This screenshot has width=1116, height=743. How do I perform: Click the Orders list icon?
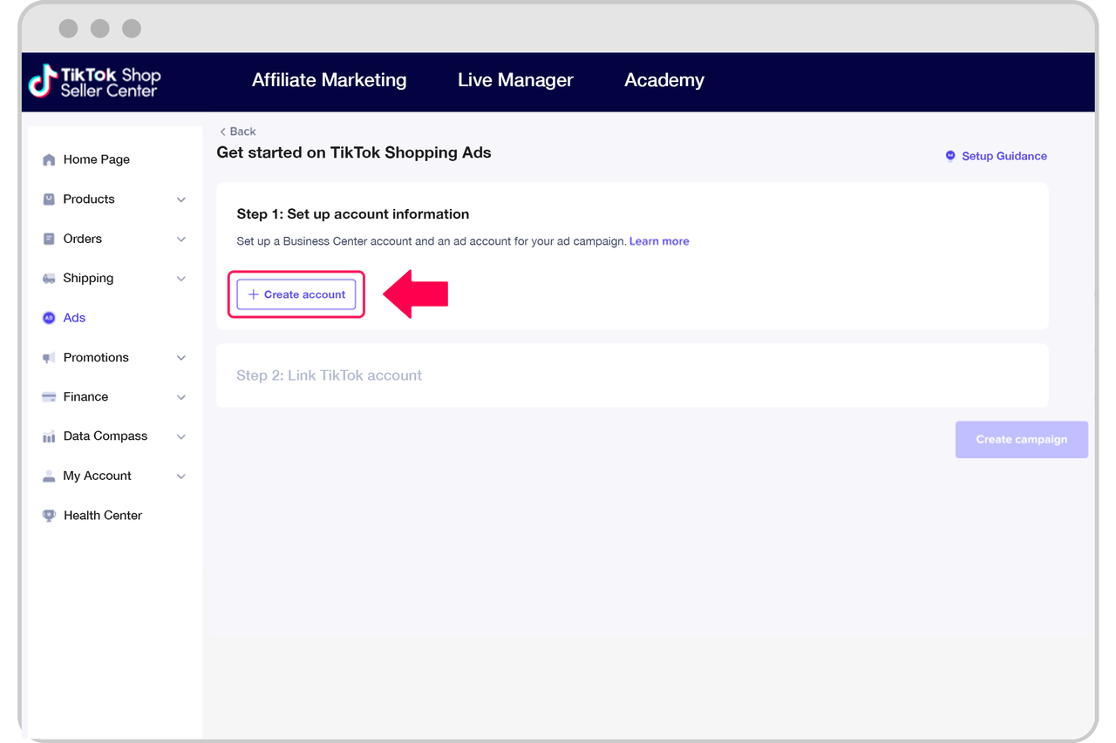pyautogui.click(x=49, y=239)
